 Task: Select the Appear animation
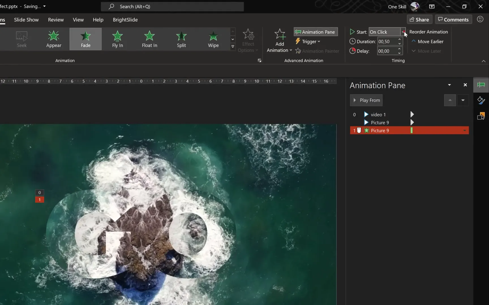point(53,39)
